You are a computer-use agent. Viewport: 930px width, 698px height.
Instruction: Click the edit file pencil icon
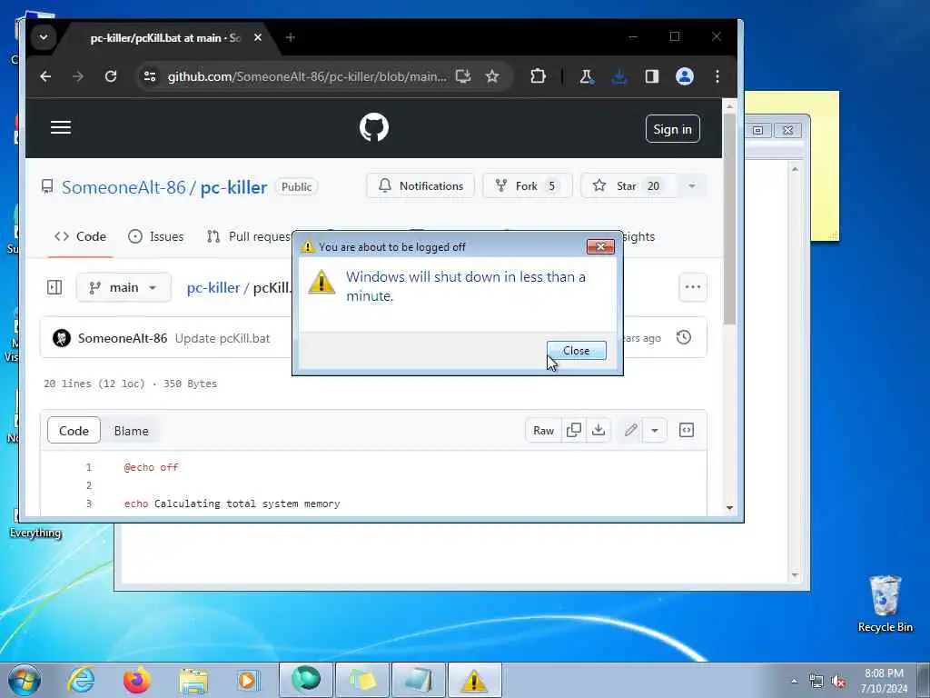630,430
